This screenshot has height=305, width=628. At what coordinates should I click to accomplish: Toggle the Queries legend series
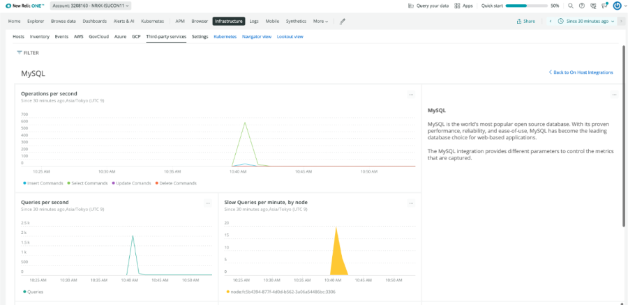33,292
